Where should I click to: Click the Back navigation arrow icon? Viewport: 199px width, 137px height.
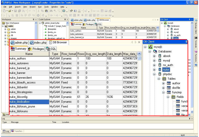[51, 15]
